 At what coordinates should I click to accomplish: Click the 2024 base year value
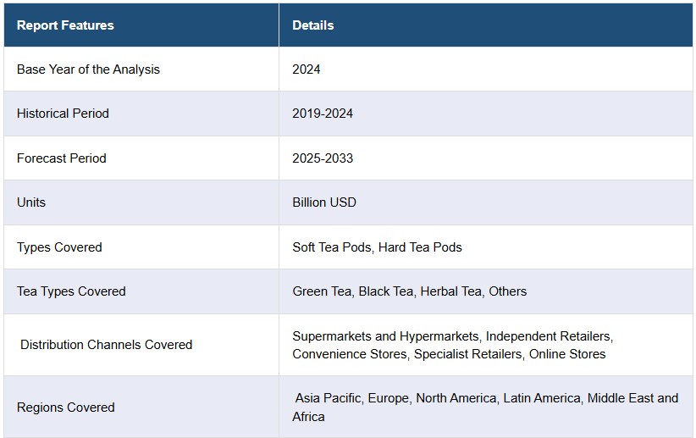[x=307, y=69]
